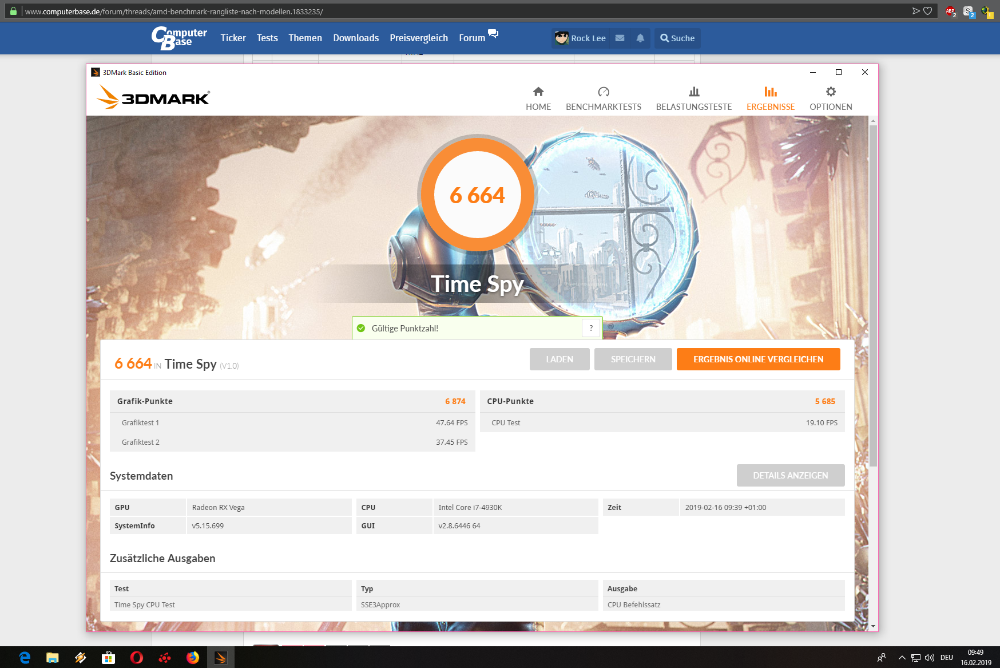
Task: Open Microsoft Store from the taskbar
Action: (108, 658)
